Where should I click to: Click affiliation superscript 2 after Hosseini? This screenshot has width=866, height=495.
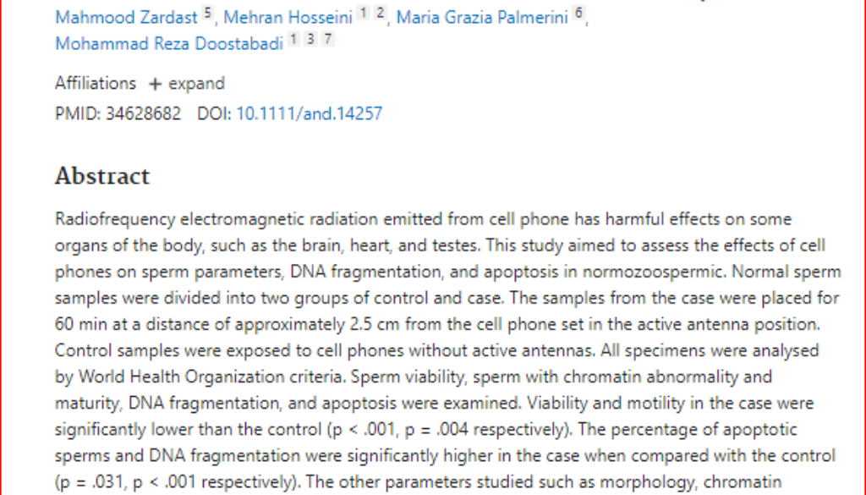click(380, 14)
